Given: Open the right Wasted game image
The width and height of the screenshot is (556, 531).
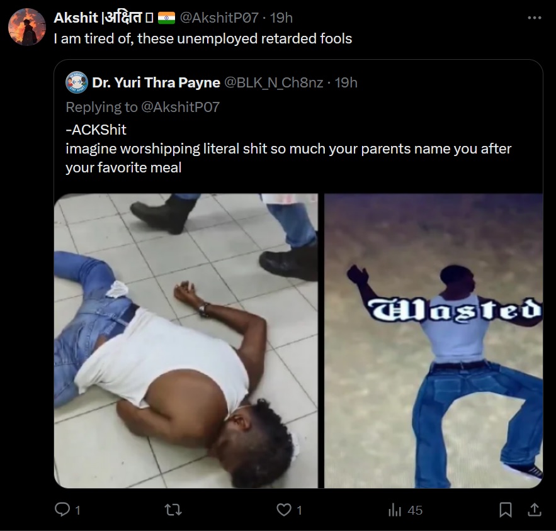Looking at the screenshot, I should pyautogui.click(x=433, y=341).
